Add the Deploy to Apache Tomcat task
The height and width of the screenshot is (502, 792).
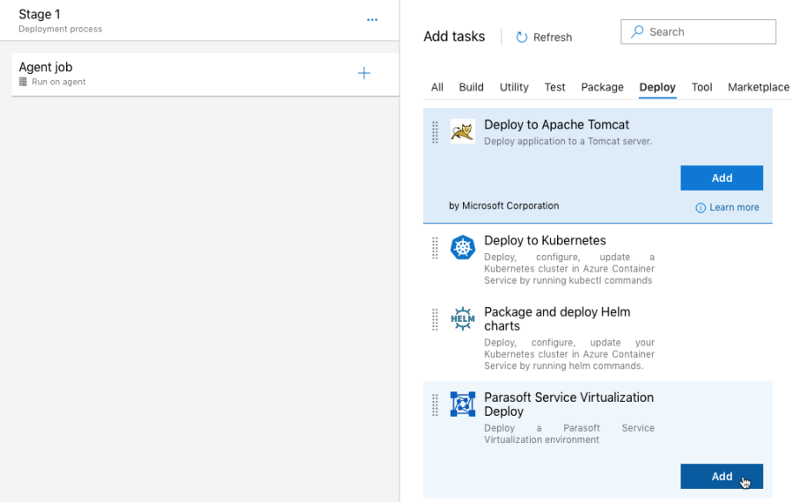[x=722, y=178]
